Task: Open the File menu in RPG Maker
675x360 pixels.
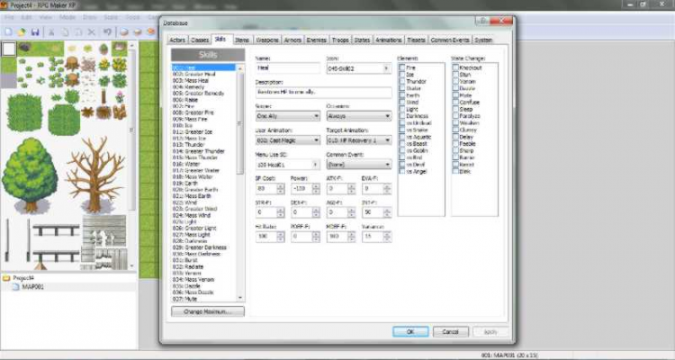Action: coord(9,18)
